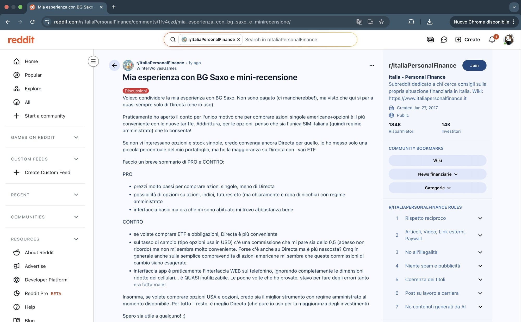This screenshot has width=521, height=322.
Task: Collapse the Custom Feeds section
Action: [76, 159]
